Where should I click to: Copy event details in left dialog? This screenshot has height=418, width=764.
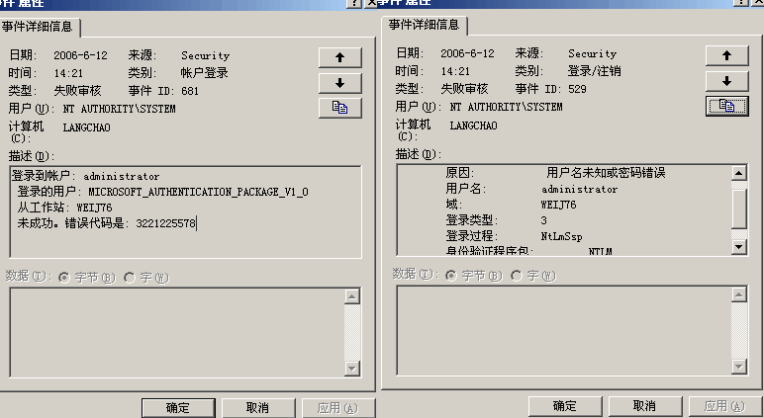[340, 108]
